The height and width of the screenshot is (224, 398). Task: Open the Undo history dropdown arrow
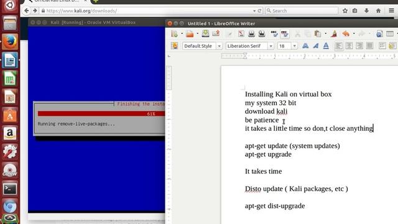[354, 34]
